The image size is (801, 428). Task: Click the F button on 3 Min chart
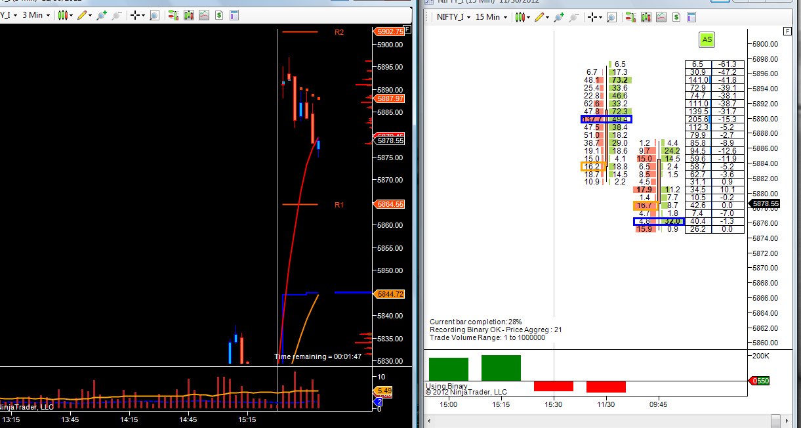407,30
